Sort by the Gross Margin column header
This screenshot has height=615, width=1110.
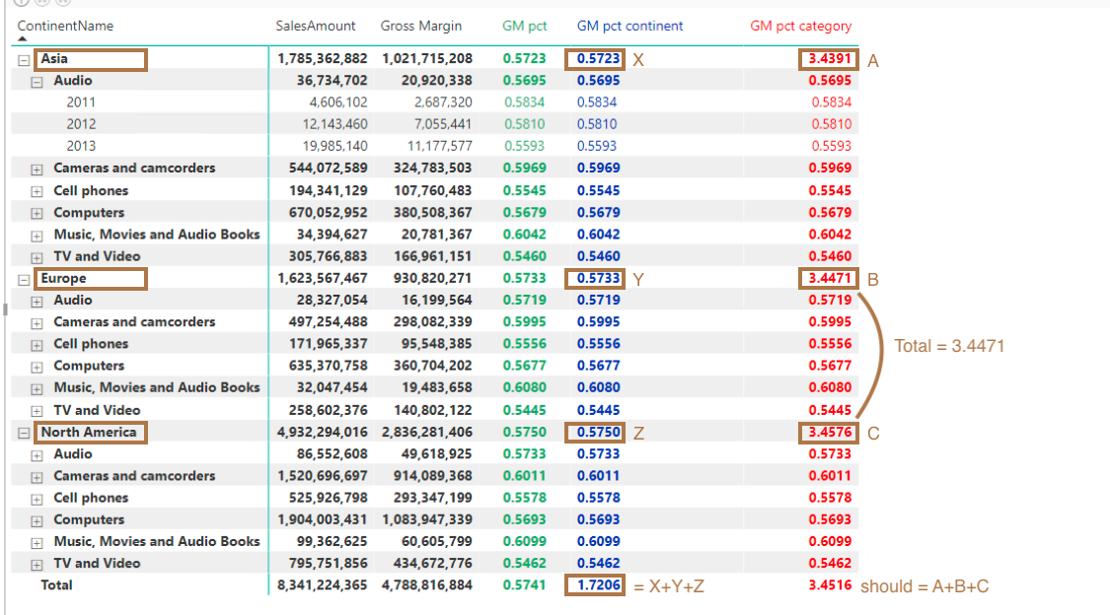click(x=420, y=27)
